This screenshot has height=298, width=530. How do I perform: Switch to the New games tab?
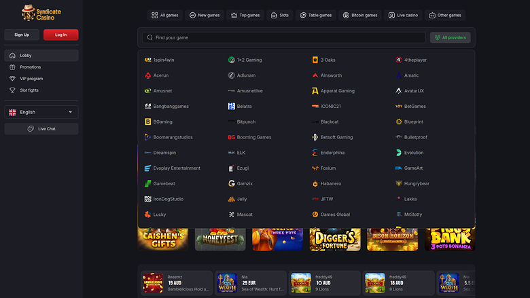[x=205, y=15]
